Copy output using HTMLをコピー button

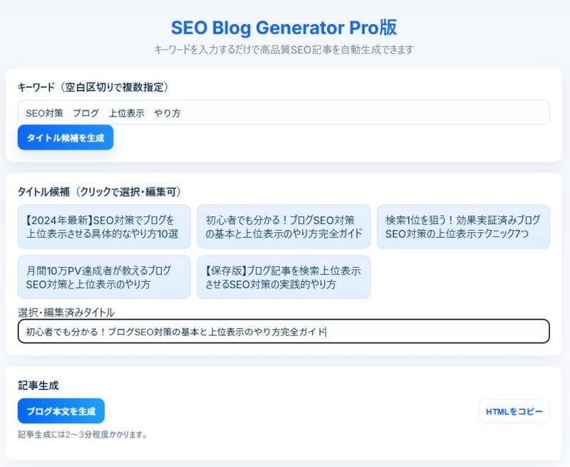[514, 411]
